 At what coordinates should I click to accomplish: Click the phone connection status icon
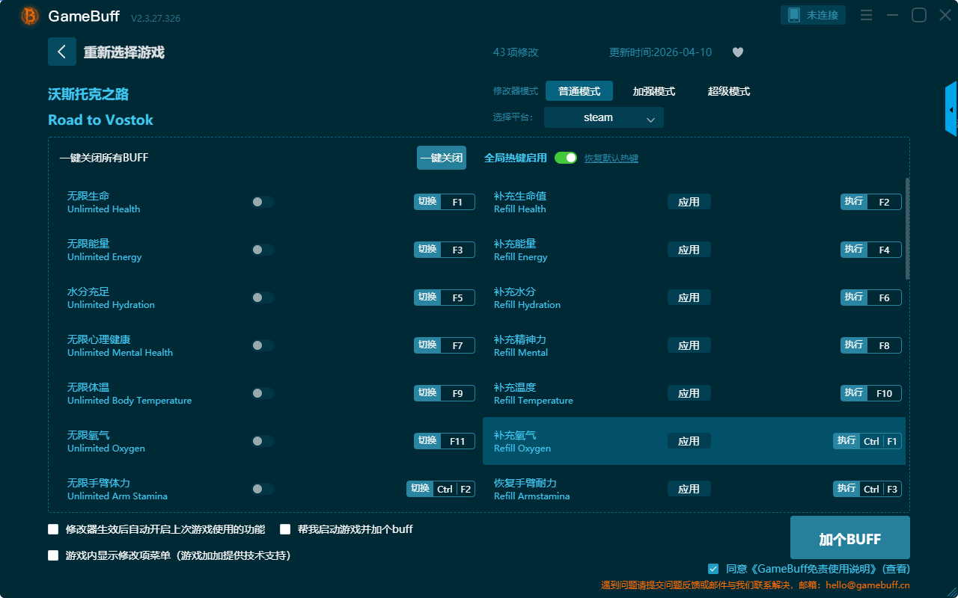pos(794,15)
